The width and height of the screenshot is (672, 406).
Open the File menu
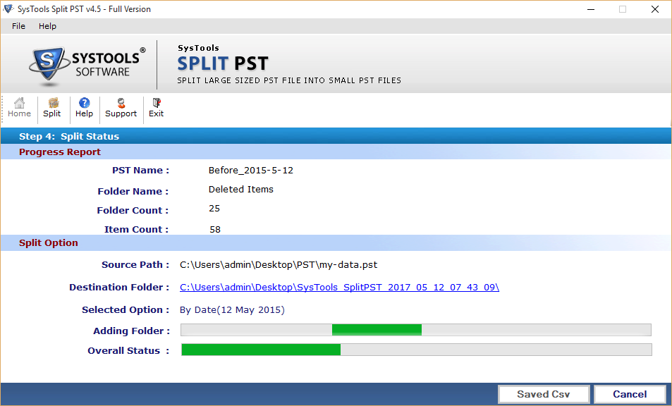click(x=18, y=26)
